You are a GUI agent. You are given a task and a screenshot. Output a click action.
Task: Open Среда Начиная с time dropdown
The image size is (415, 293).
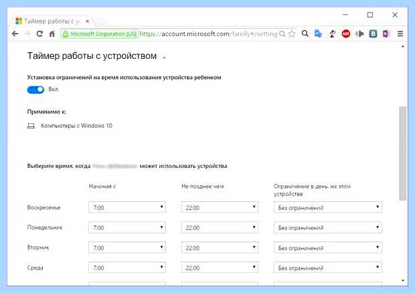tap(127, 268)
